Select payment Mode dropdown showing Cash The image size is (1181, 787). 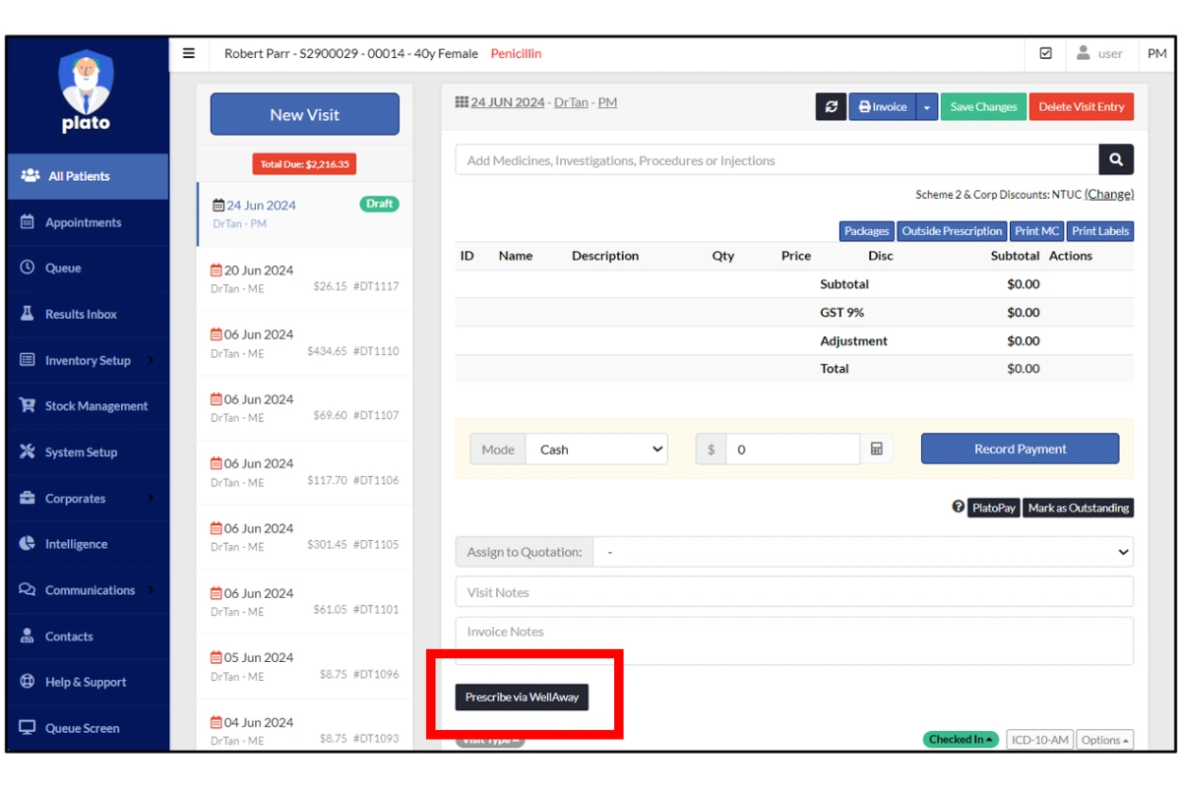(596, 450)
